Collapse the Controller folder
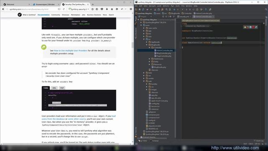This screenshot has width=268, height=151. [149, 47]
